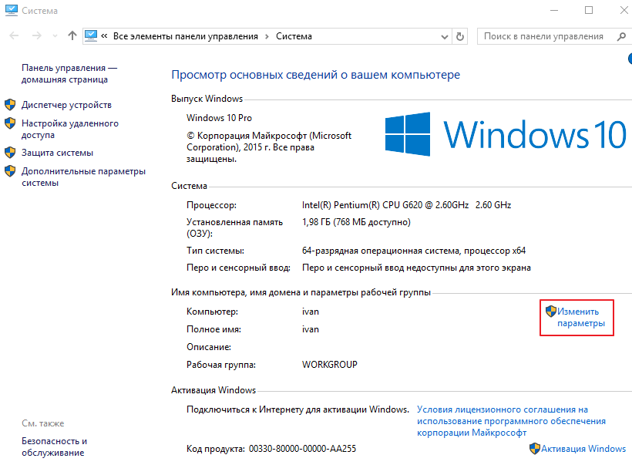Click the shield icon beside 'Диспетчер устройств'
Screen dimensions: 632x465
pyautogui.click(x=10, y=105)
